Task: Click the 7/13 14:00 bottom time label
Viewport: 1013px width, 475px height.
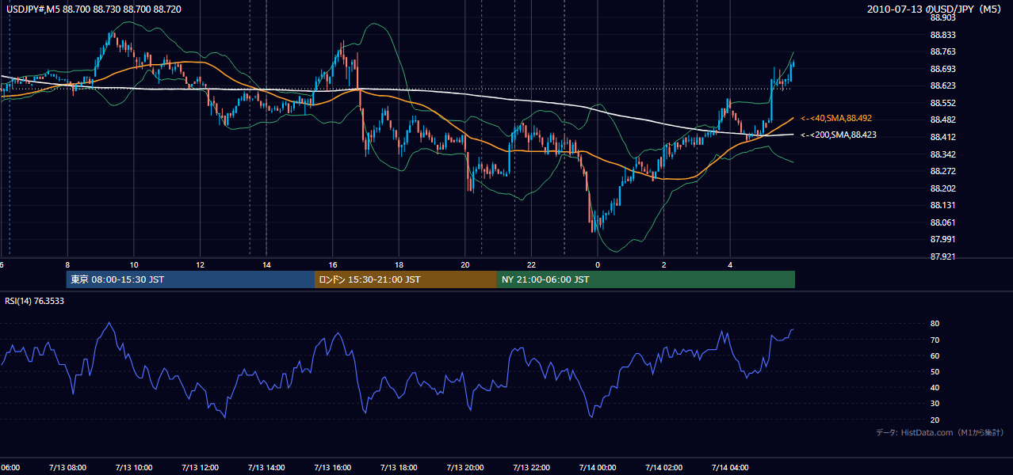Action: (x=266, y=468)
